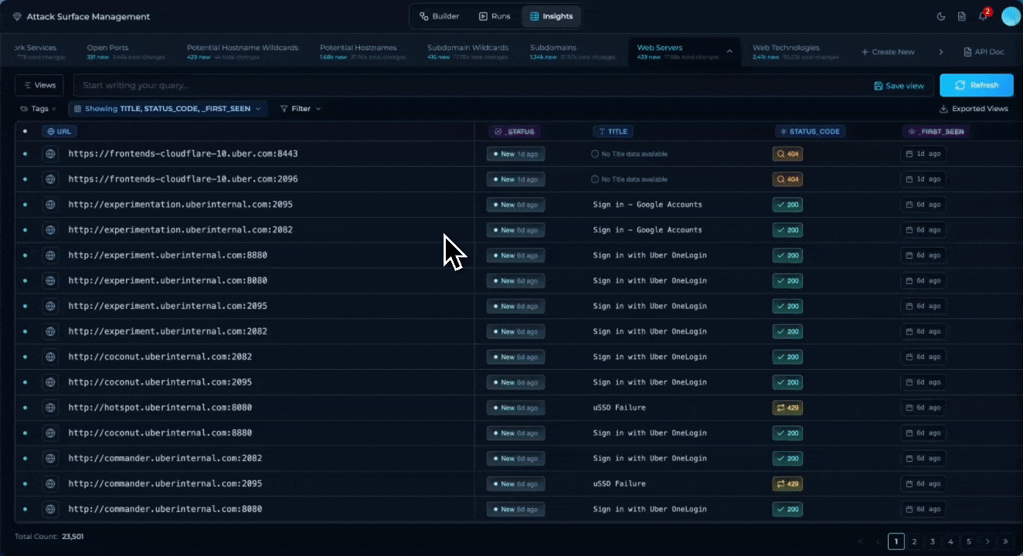Click the _FIRST_SEEN column header
Image resolution: width=1023 pixels, height=556 pixels.
[x=936, y=131]
